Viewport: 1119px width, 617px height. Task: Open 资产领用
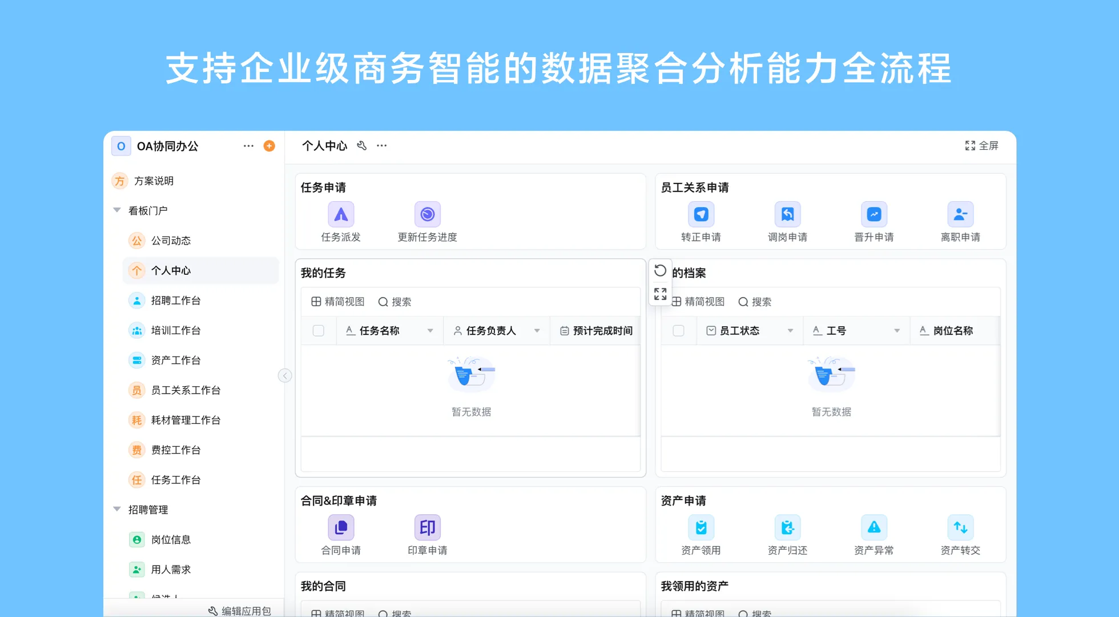(x=701, y=527)
